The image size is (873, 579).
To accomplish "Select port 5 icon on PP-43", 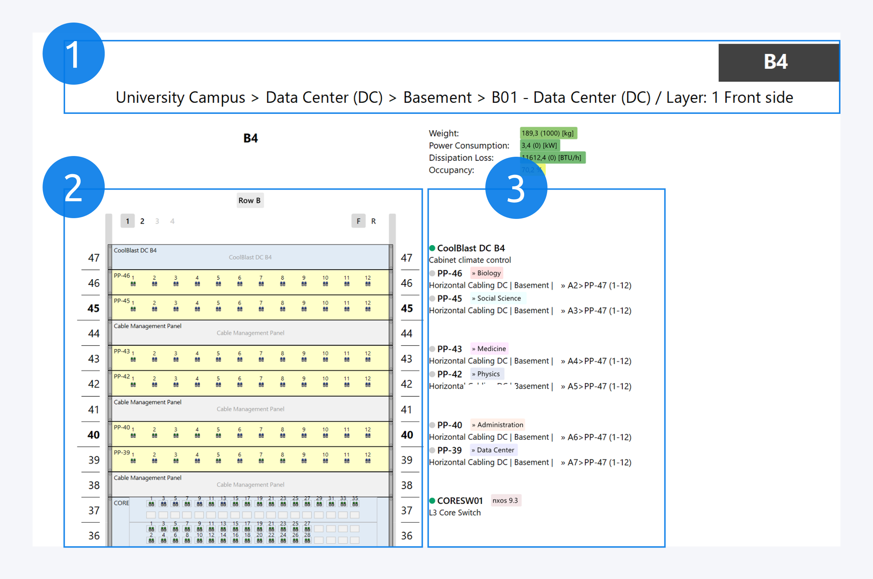I will 218,360.
